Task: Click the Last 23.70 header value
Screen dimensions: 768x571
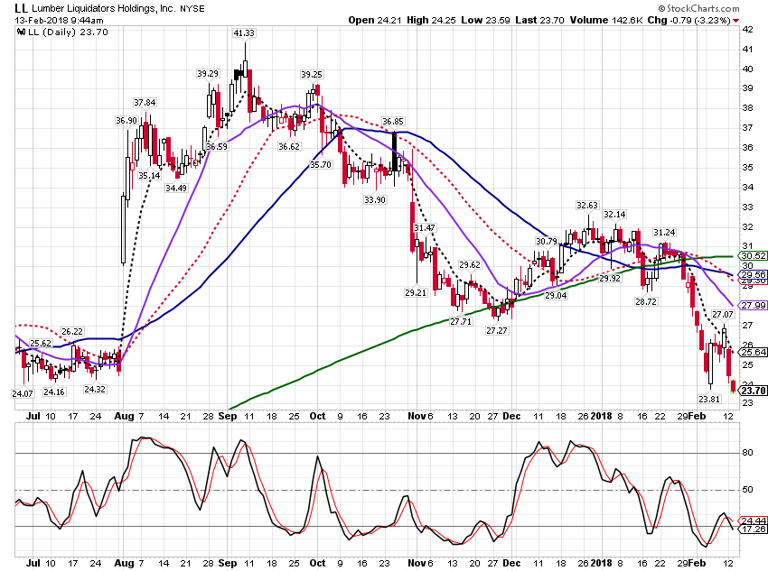Action: 539,20
